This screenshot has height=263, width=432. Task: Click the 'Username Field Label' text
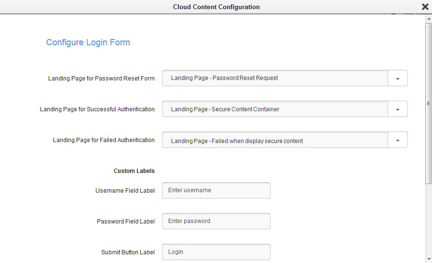(125, 191)
